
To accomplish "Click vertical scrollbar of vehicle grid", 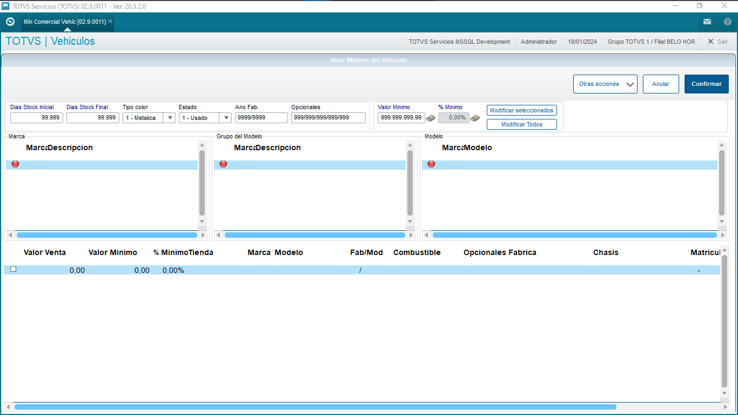I will pos(724,320).
